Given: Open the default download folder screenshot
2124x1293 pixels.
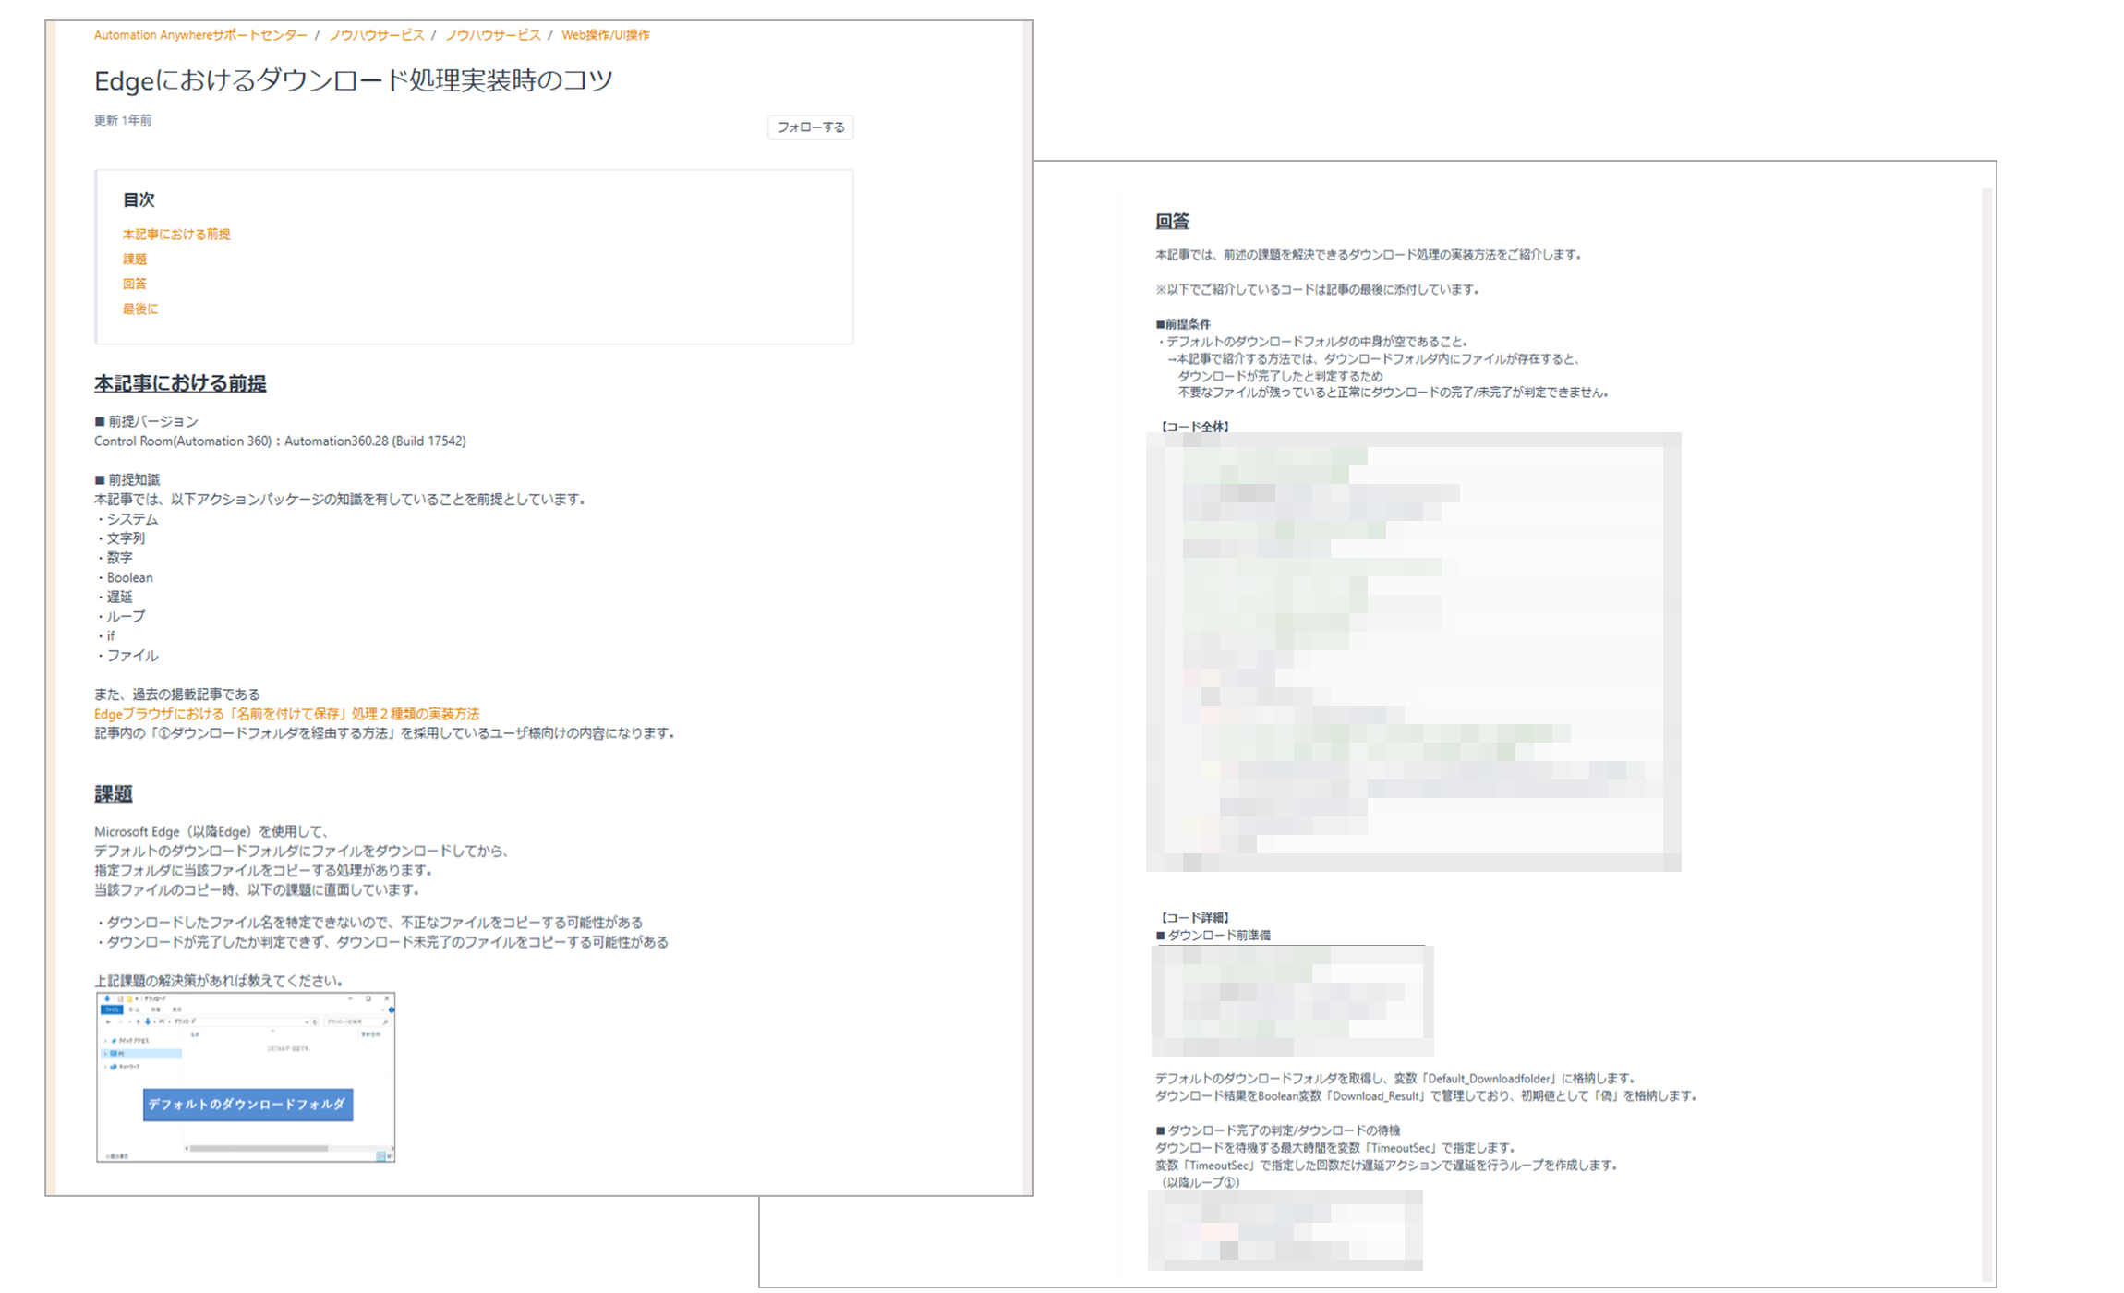Looking at the screenshot, I should (x=246, y=1077).
